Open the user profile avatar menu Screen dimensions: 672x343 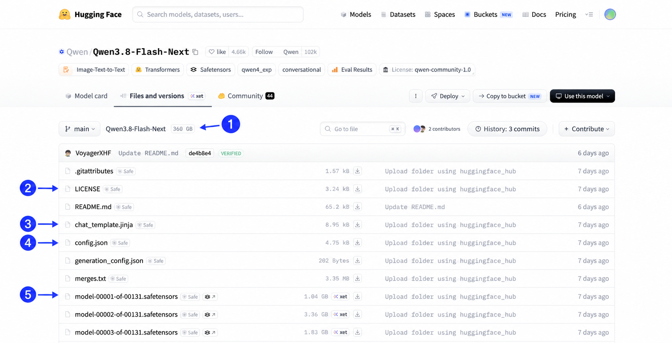[x=610, y=15]
